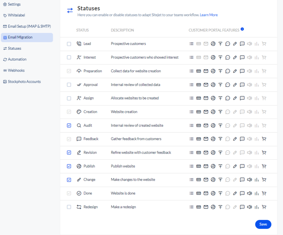283x235 pixels.
Task: Click the upload arrow icon in Approval row
Action: (220, 85)
